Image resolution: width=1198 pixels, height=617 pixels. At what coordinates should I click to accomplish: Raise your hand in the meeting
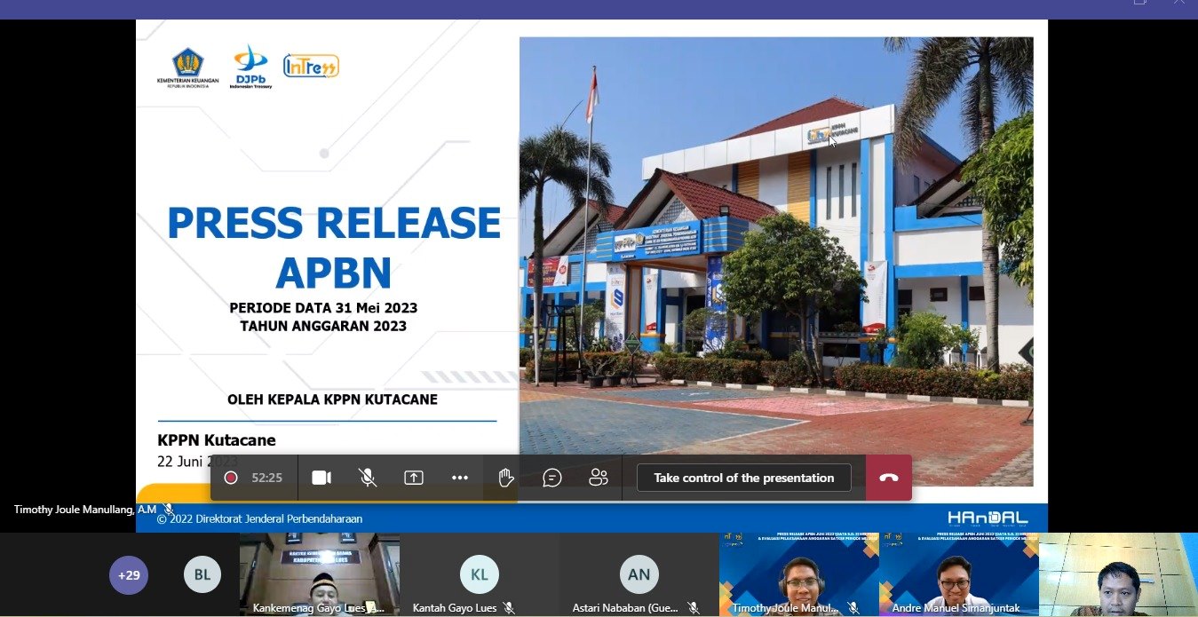pyautogui.click(x=505, y=478)
